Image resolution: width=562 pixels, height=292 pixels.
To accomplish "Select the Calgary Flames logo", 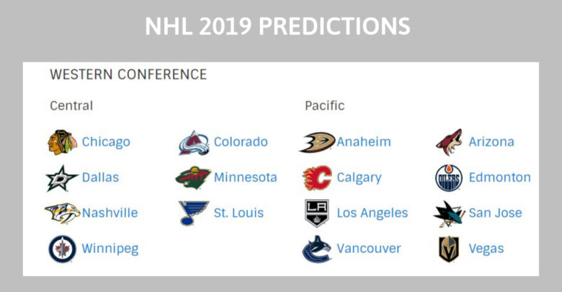I will [x=317, y=177].
